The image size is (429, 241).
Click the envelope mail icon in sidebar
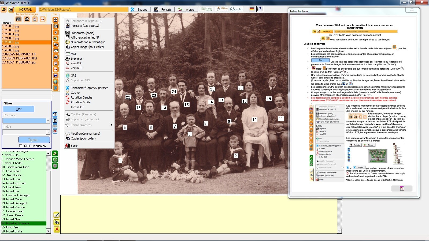[x=56, y=51]
